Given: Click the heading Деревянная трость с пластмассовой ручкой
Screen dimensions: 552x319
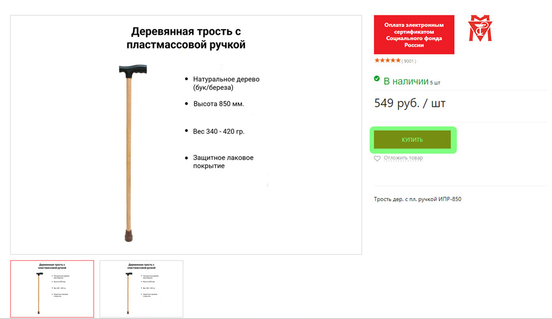Looking at the screenshot, I should coord(186,38).
